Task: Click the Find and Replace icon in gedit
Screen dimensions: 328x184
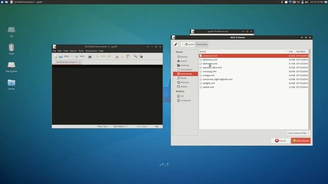Action: (141, 56)
